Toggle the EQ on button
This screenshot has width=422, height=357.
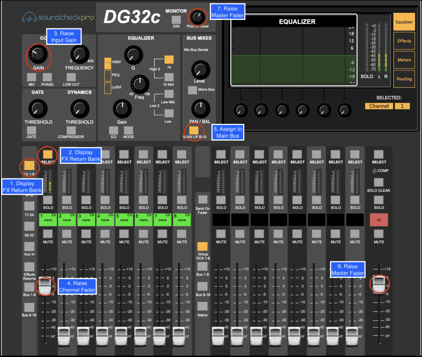(x=114, y=130)
